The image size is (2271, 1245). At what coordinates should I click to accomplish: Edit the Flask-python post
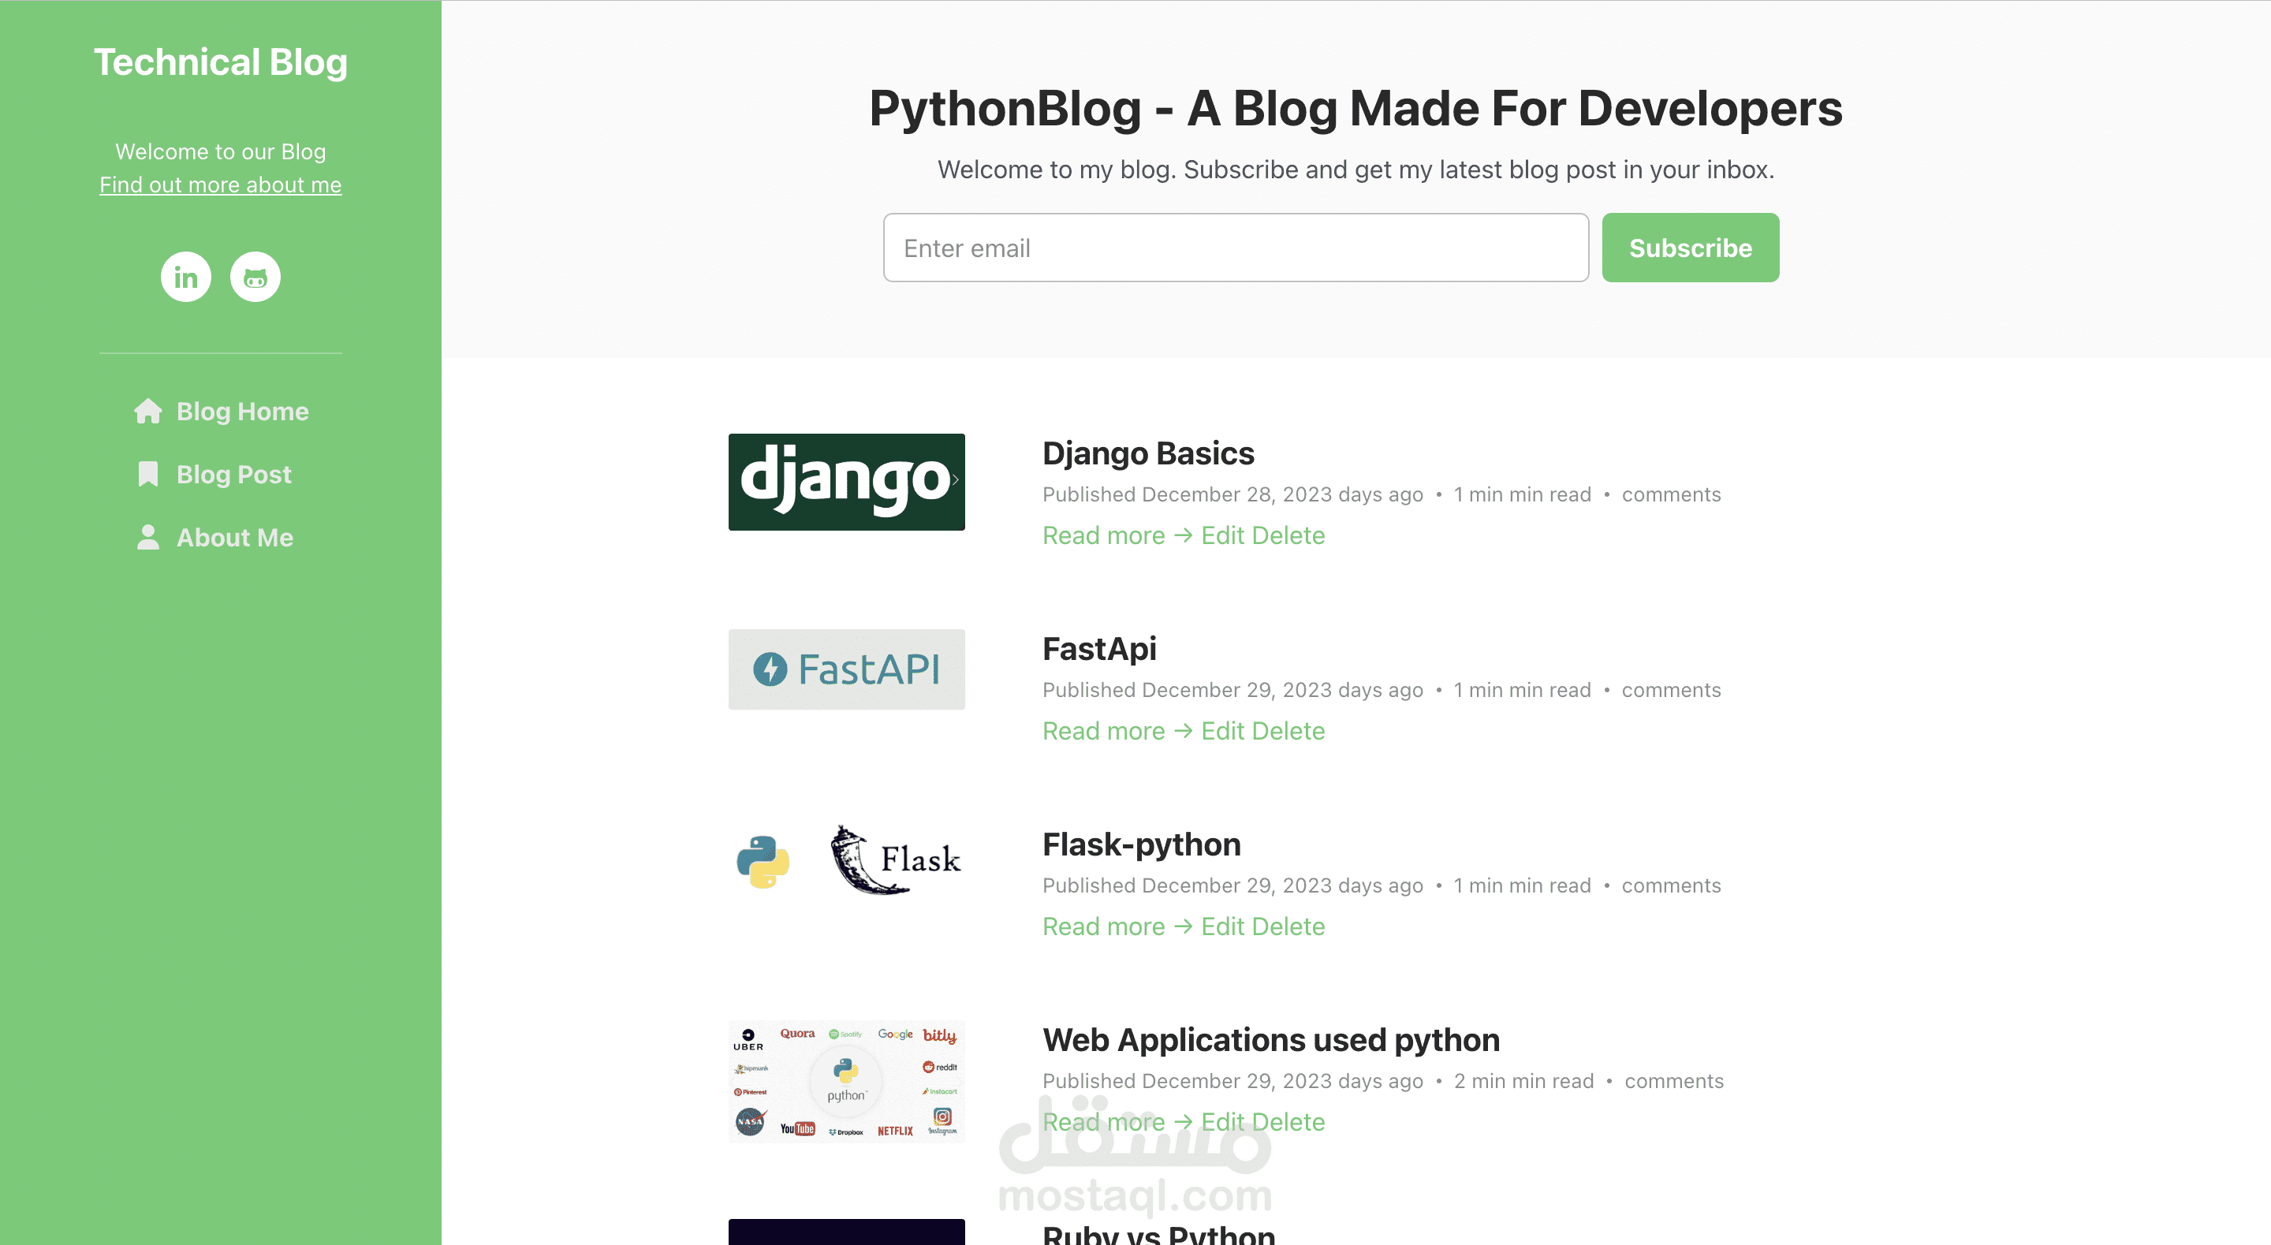pyautogui.click(x=1223, y=926)
